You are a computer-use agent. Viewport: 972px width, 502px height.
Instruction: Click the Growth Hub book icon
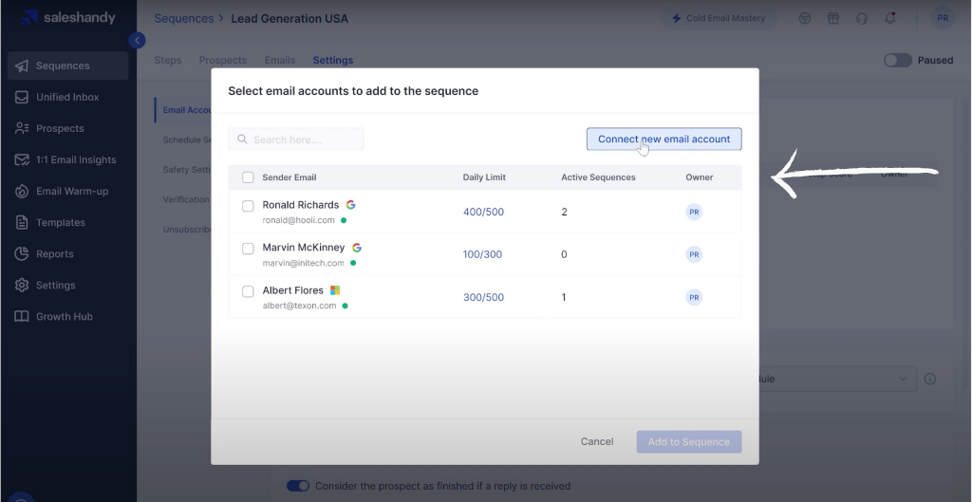(22, 316)
